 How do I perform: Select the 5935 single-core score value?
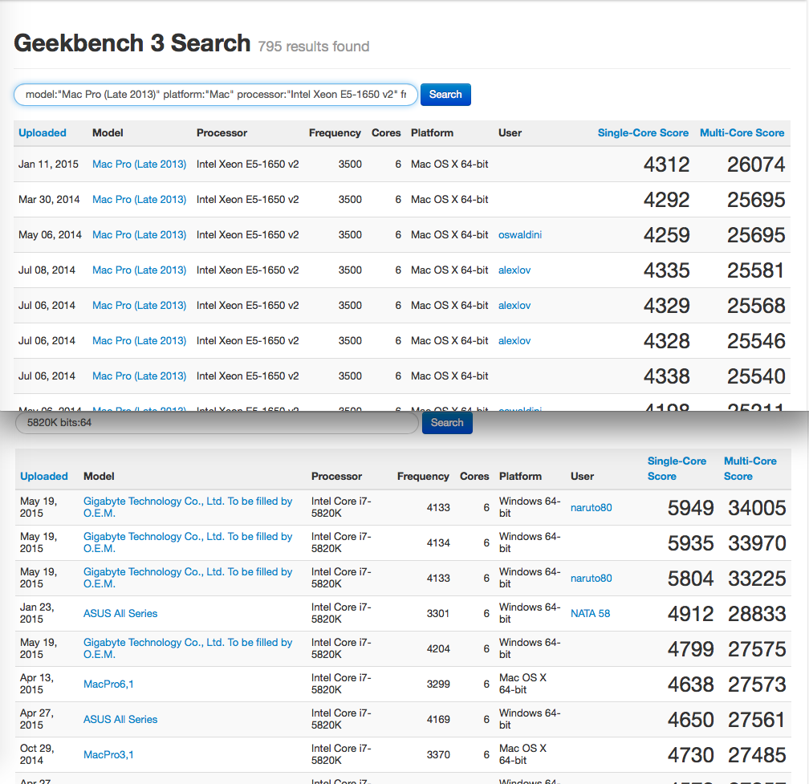690,543
